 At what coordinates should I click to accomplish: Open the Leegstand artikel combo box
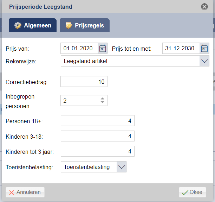click(x=135, y=61)
